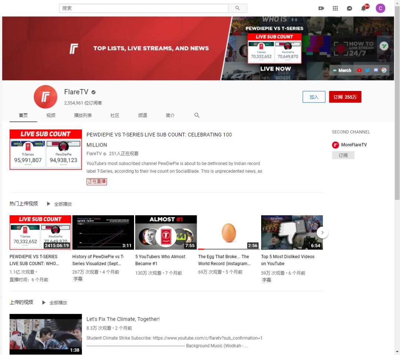Screen dimensions: 400x355
Task: Open the YouTube apps grid icon
Action: 335,9
